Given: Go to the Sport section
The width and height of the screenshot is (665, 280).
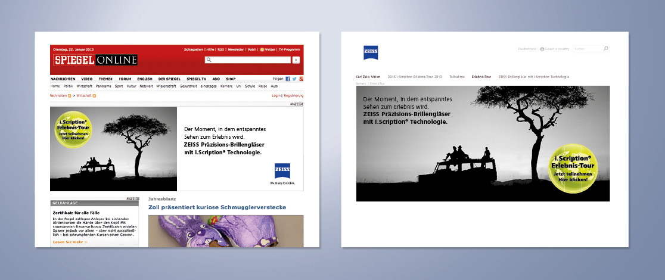Looking at the screenshot, I should [119, 86].
